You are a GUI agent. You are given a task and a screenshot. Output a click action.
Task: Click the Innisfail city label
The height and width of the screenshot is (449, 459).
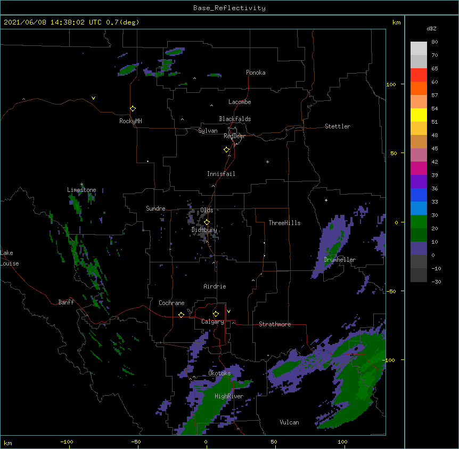[221, 174]
